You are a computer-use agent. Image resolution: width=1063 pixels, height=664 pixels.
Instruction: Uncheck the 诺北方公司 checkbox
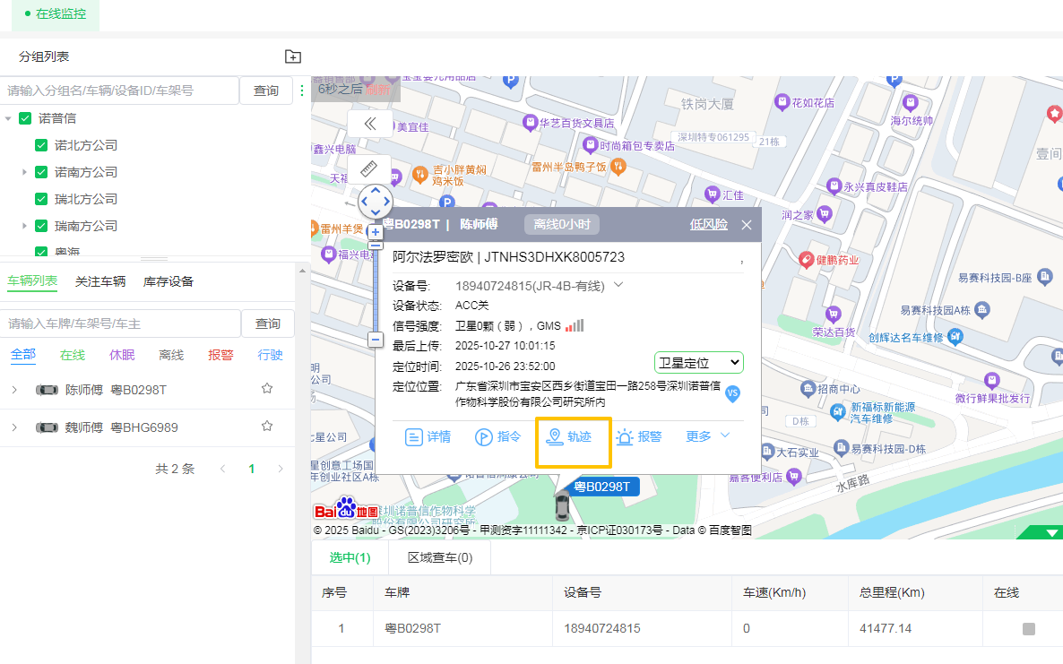click(x=41, y=145)
